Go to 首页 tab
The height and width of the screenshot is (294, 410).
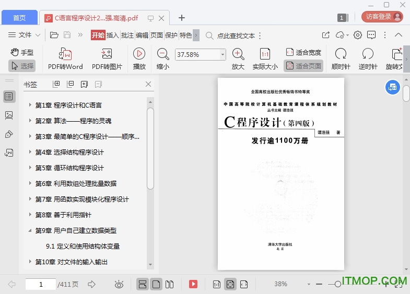pos(20,18)
